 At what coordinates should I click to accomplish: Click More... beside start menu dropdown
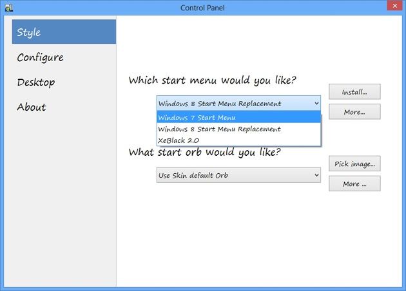click(x=354, y=112)
